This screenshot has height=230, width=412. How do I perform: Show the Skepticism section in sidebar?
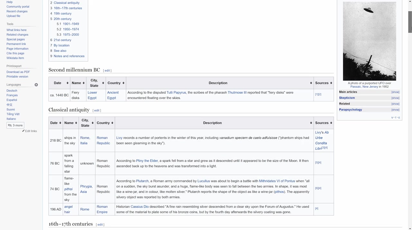tap(395, 98)
